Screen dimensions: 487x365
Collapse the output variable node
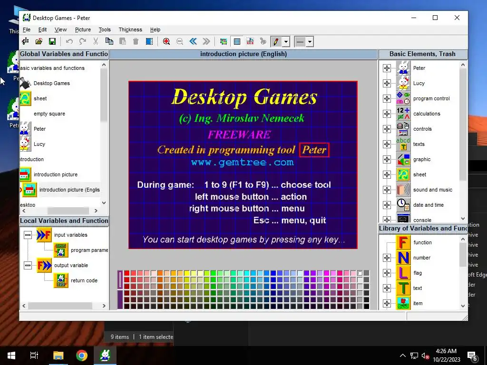(28, 265)
